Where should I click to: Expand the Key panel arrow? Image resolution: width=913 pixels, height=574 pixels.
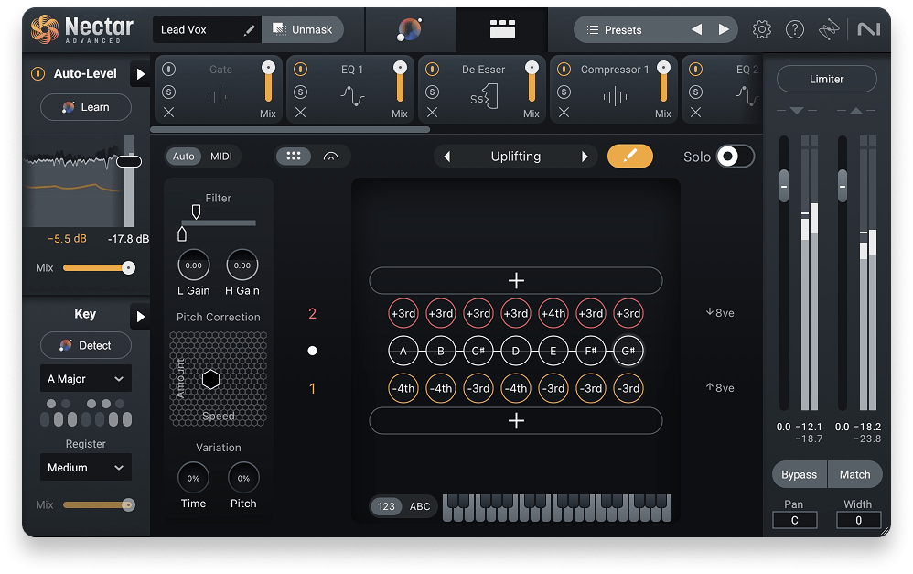tap(140, 317)
